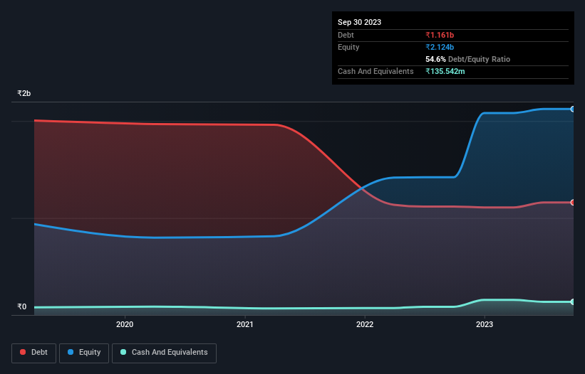Toggle the Debt series legend button
This screenshot has width=585, height=374.
(33, 353)
